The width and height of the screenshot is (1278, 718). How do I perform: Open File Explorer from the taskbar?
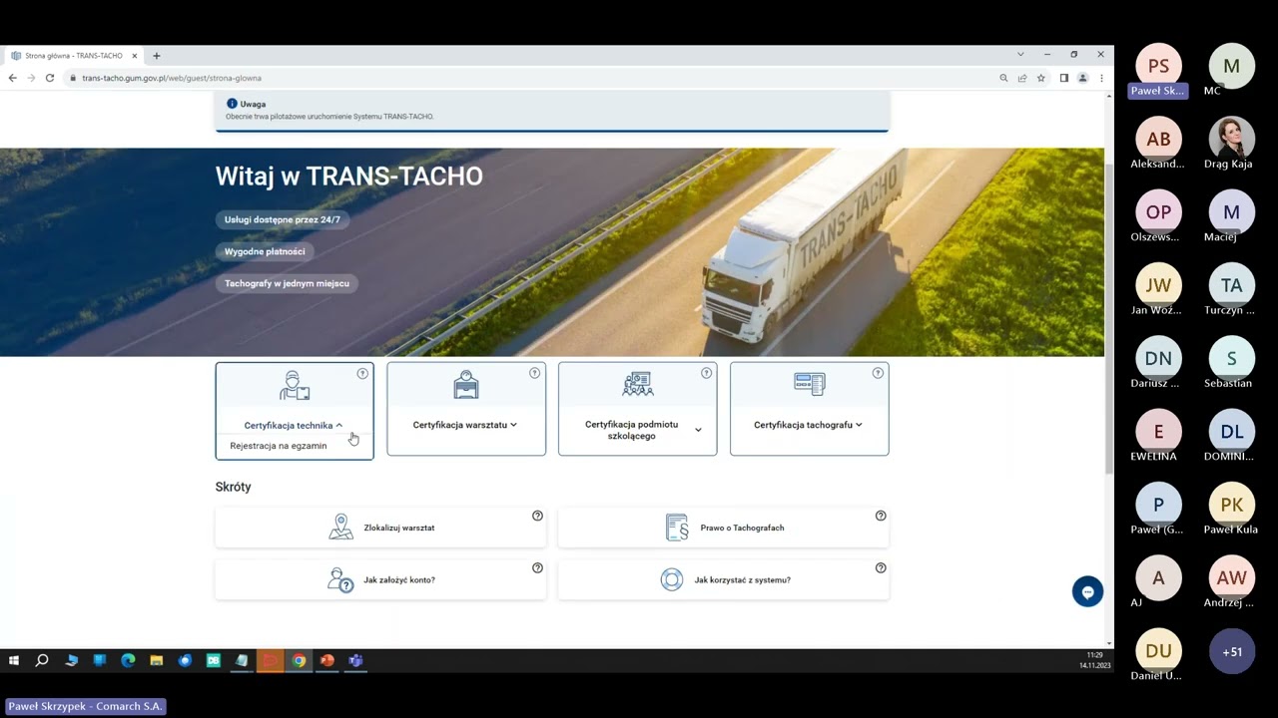click(157, 660)
